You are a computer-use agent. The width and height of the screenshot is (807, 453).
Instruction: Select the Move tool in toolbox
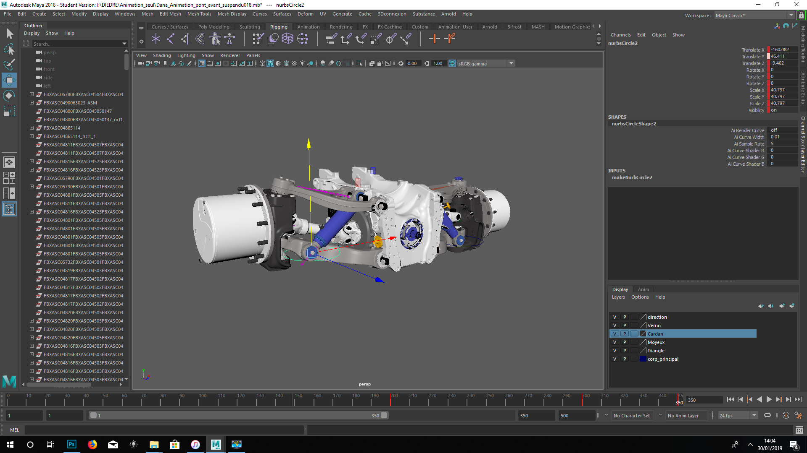9,80
